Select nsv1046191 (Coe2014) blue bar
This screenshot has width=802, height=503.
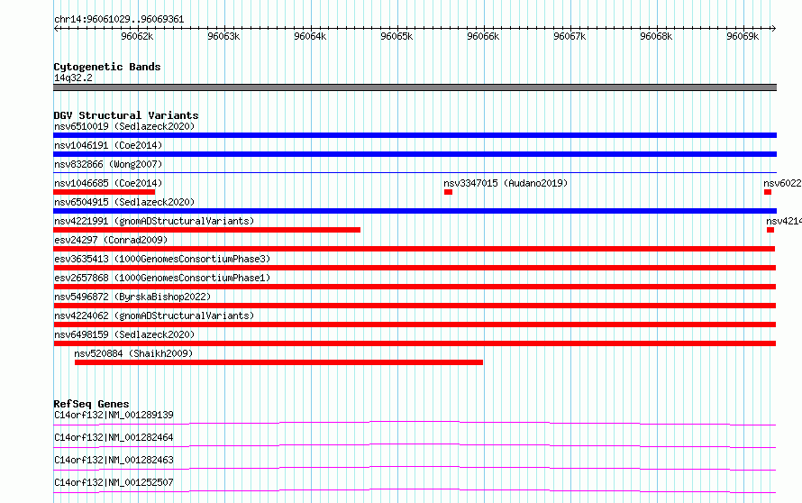click(415, 154)
